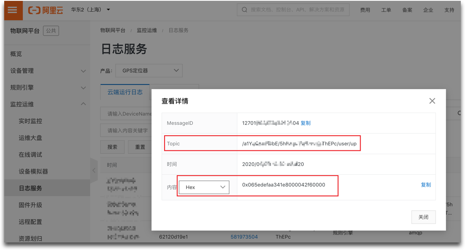Expand the 设备管理 sidebar section

click(x=48, y=71)
